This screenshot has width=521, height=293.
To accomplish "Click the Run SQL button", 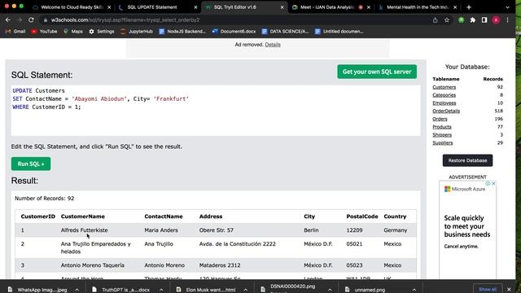I will 31,164.
